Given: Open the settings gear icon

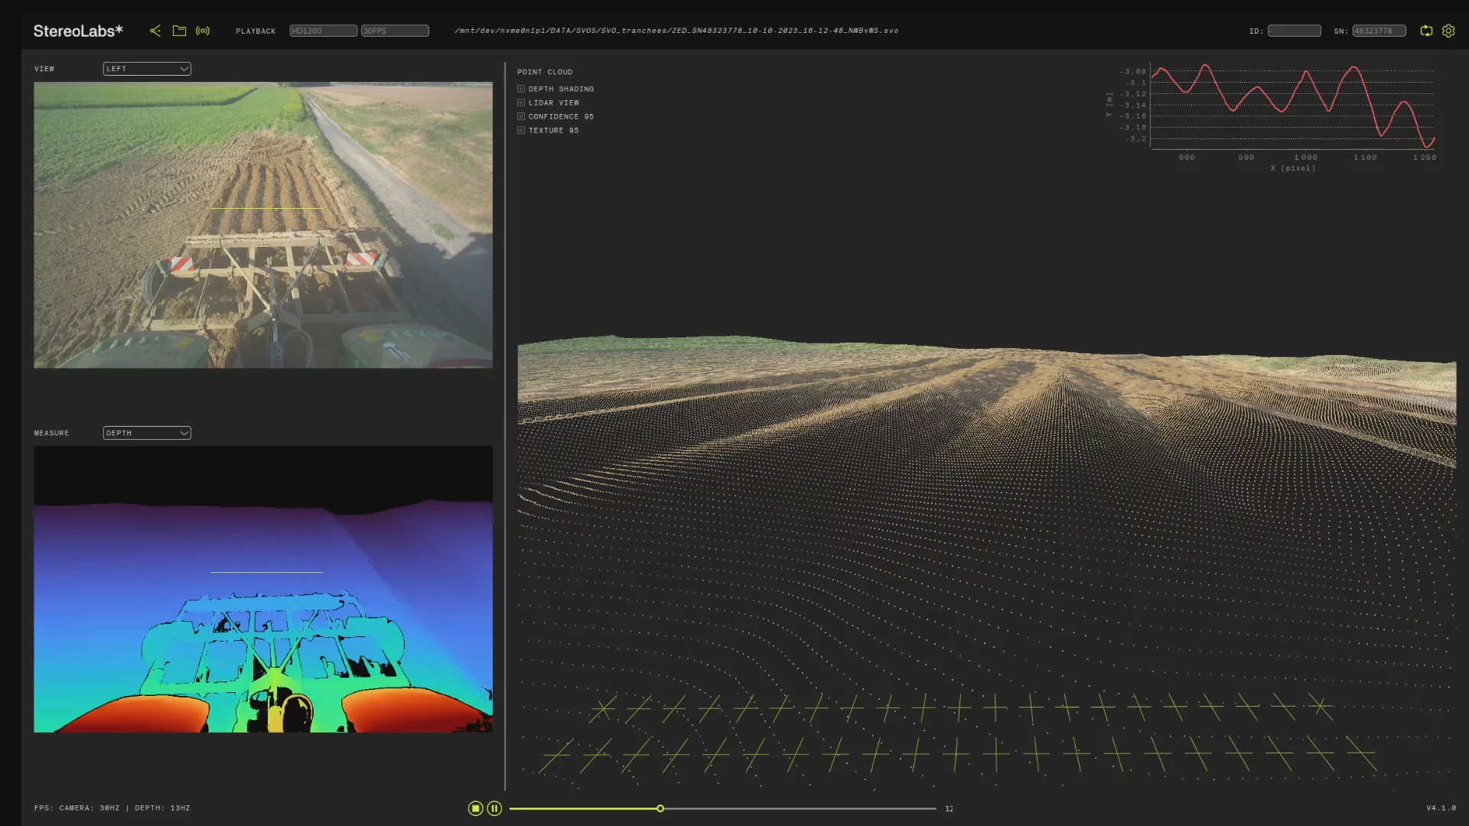Looking at the screenshot, I should (1448, 31).
